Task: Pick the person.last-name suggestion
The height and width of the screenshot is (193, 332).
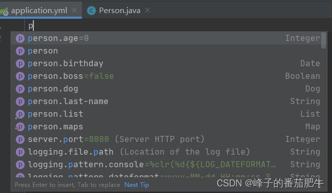Action: click(x=168, y=102)
